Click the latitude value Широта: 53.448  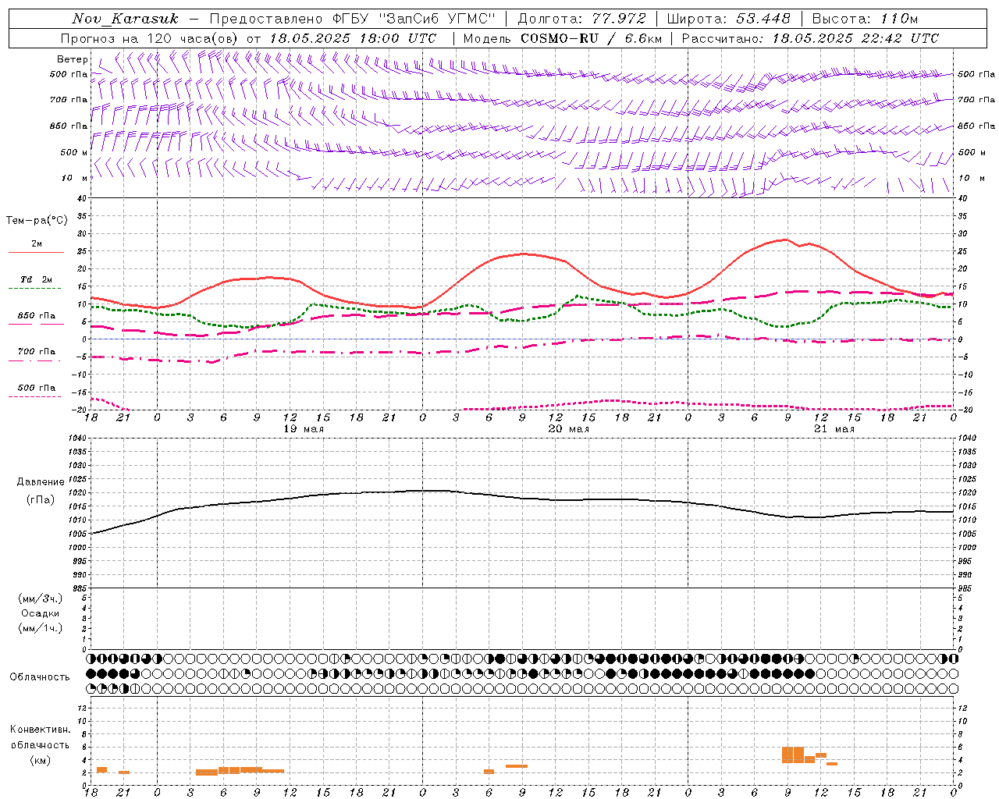coord(728,19)
